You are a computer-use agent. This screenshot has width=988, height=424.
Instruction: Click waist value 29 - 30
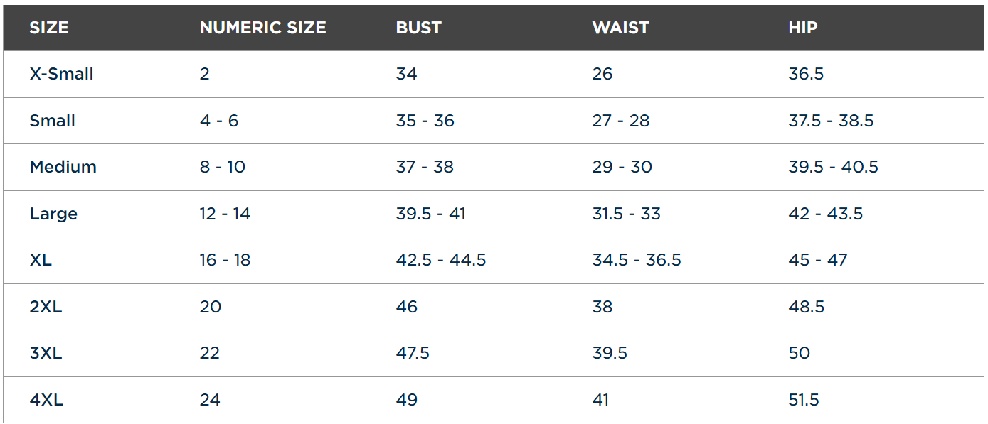622,167
